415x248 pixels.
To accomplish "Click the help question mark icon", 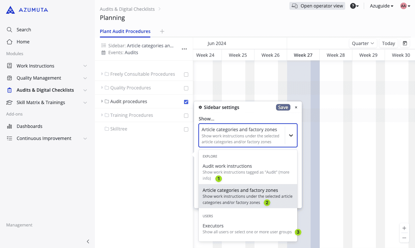I will [353, 6].
